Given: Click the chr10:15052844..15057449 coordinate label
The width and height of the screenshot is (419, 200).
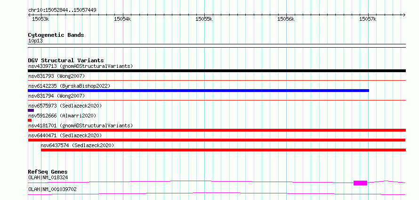Looking at the screenshot, I should [x=62, y=10].
